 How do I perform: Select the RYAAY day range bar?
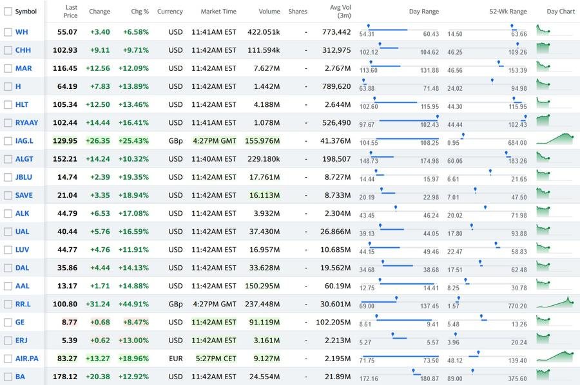(399, 121)
